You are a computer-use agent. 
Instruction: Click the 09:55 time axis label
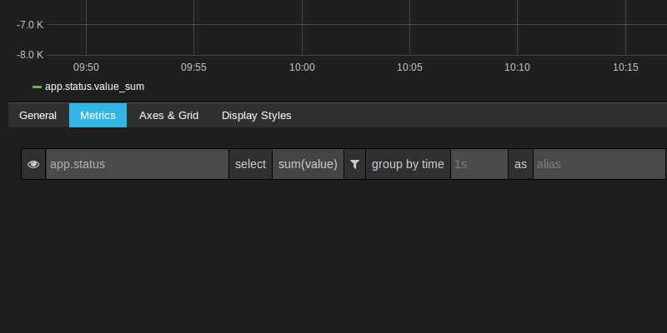coord(193,67)
